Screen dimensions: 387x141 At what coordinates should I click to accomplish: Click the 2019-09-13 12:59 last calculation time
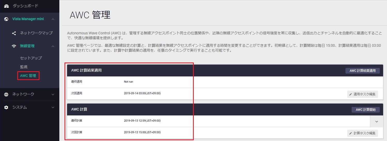[x=142, y=121]
